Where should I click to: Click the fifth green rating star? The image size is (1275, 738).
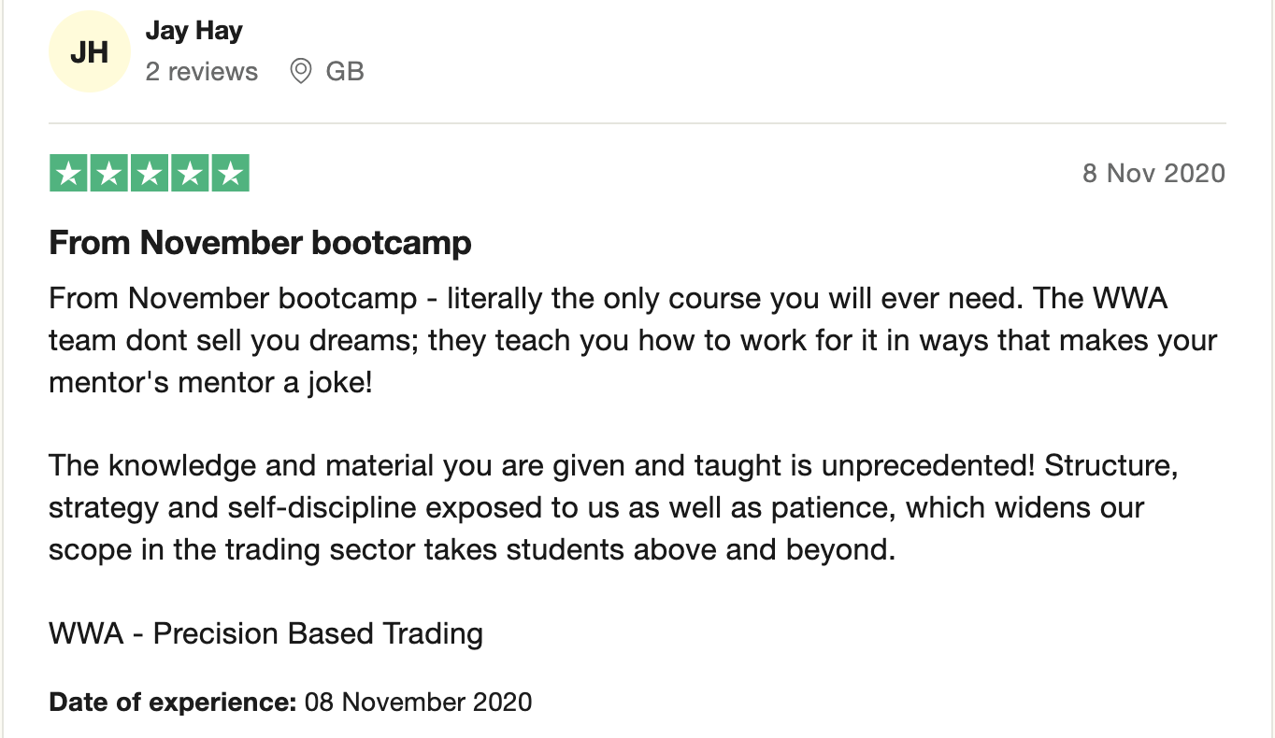[x=231, y=174]
